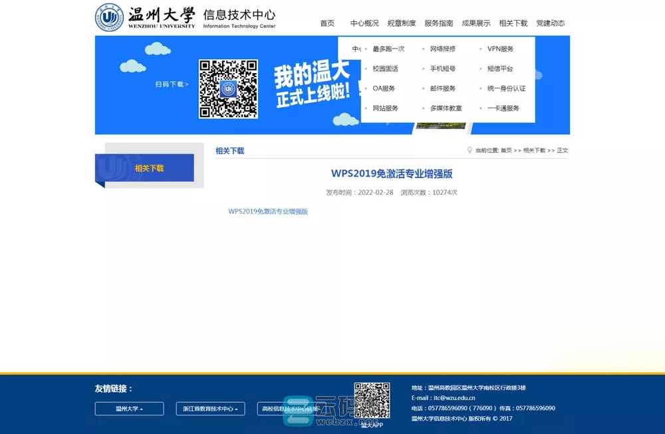Click the 相关下载 breadcrumb link

(x=534, y=151)
